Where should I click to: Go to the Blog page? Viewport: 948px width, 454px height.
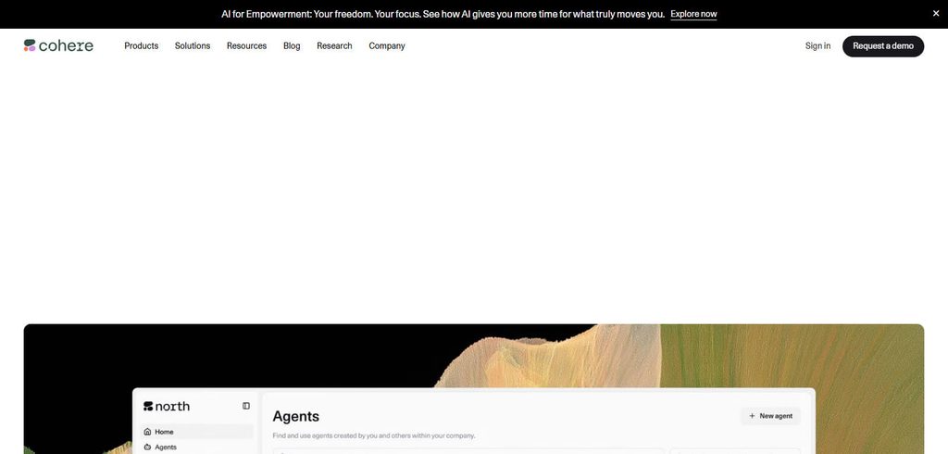[292, 46]
